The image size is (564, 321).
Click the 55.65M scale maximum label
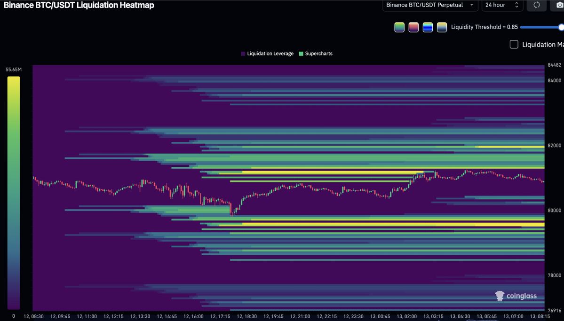point(14,70)
